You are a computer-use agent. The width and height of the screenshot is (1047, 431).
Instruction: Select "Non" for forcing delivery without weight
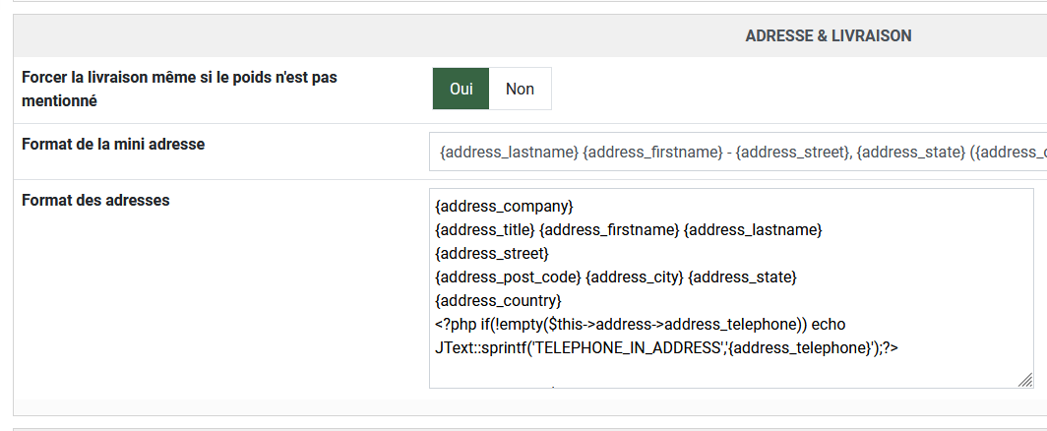[520, 89]
